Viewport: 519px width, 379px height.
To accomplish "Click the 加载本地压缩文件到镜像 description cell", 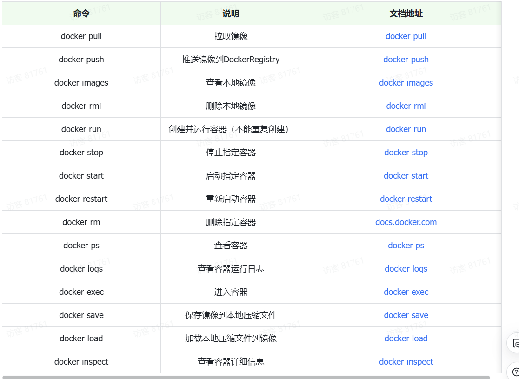I will (231, 338).
